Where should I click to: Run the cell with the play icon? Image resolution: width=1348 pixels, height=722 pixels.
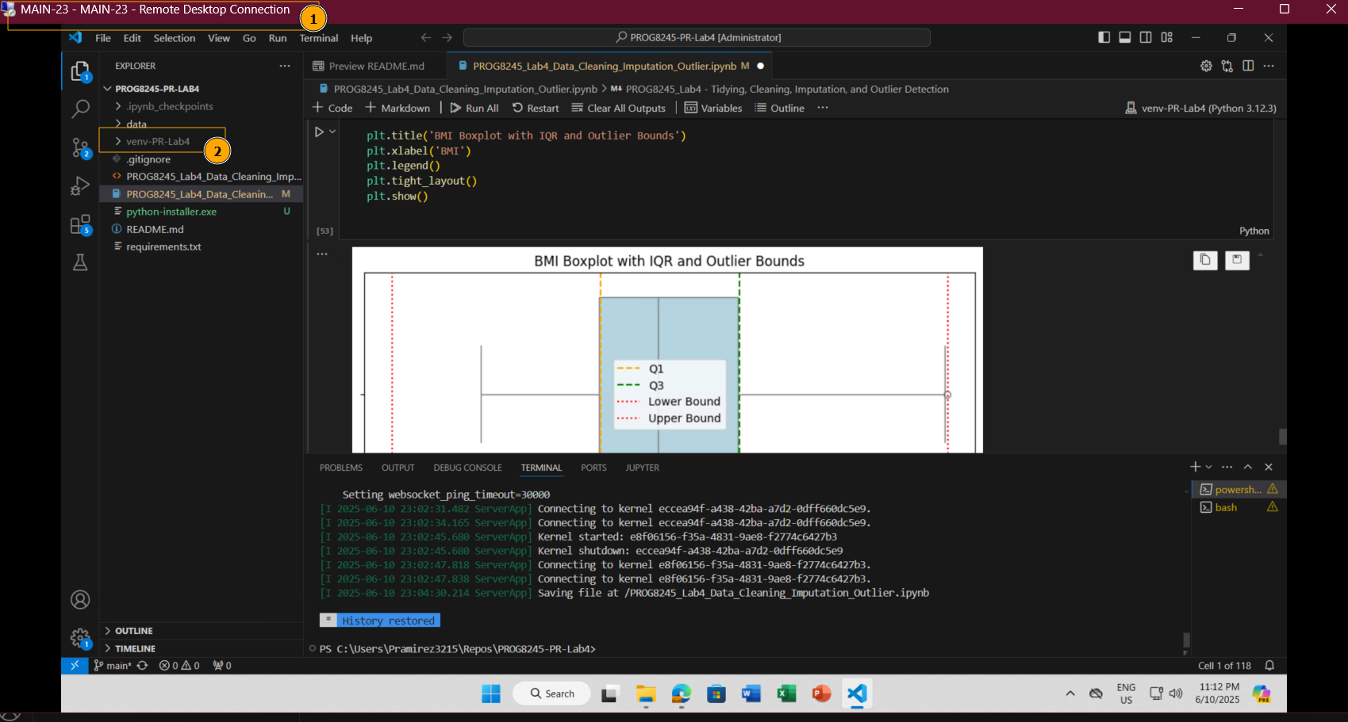tap(319, 132)
